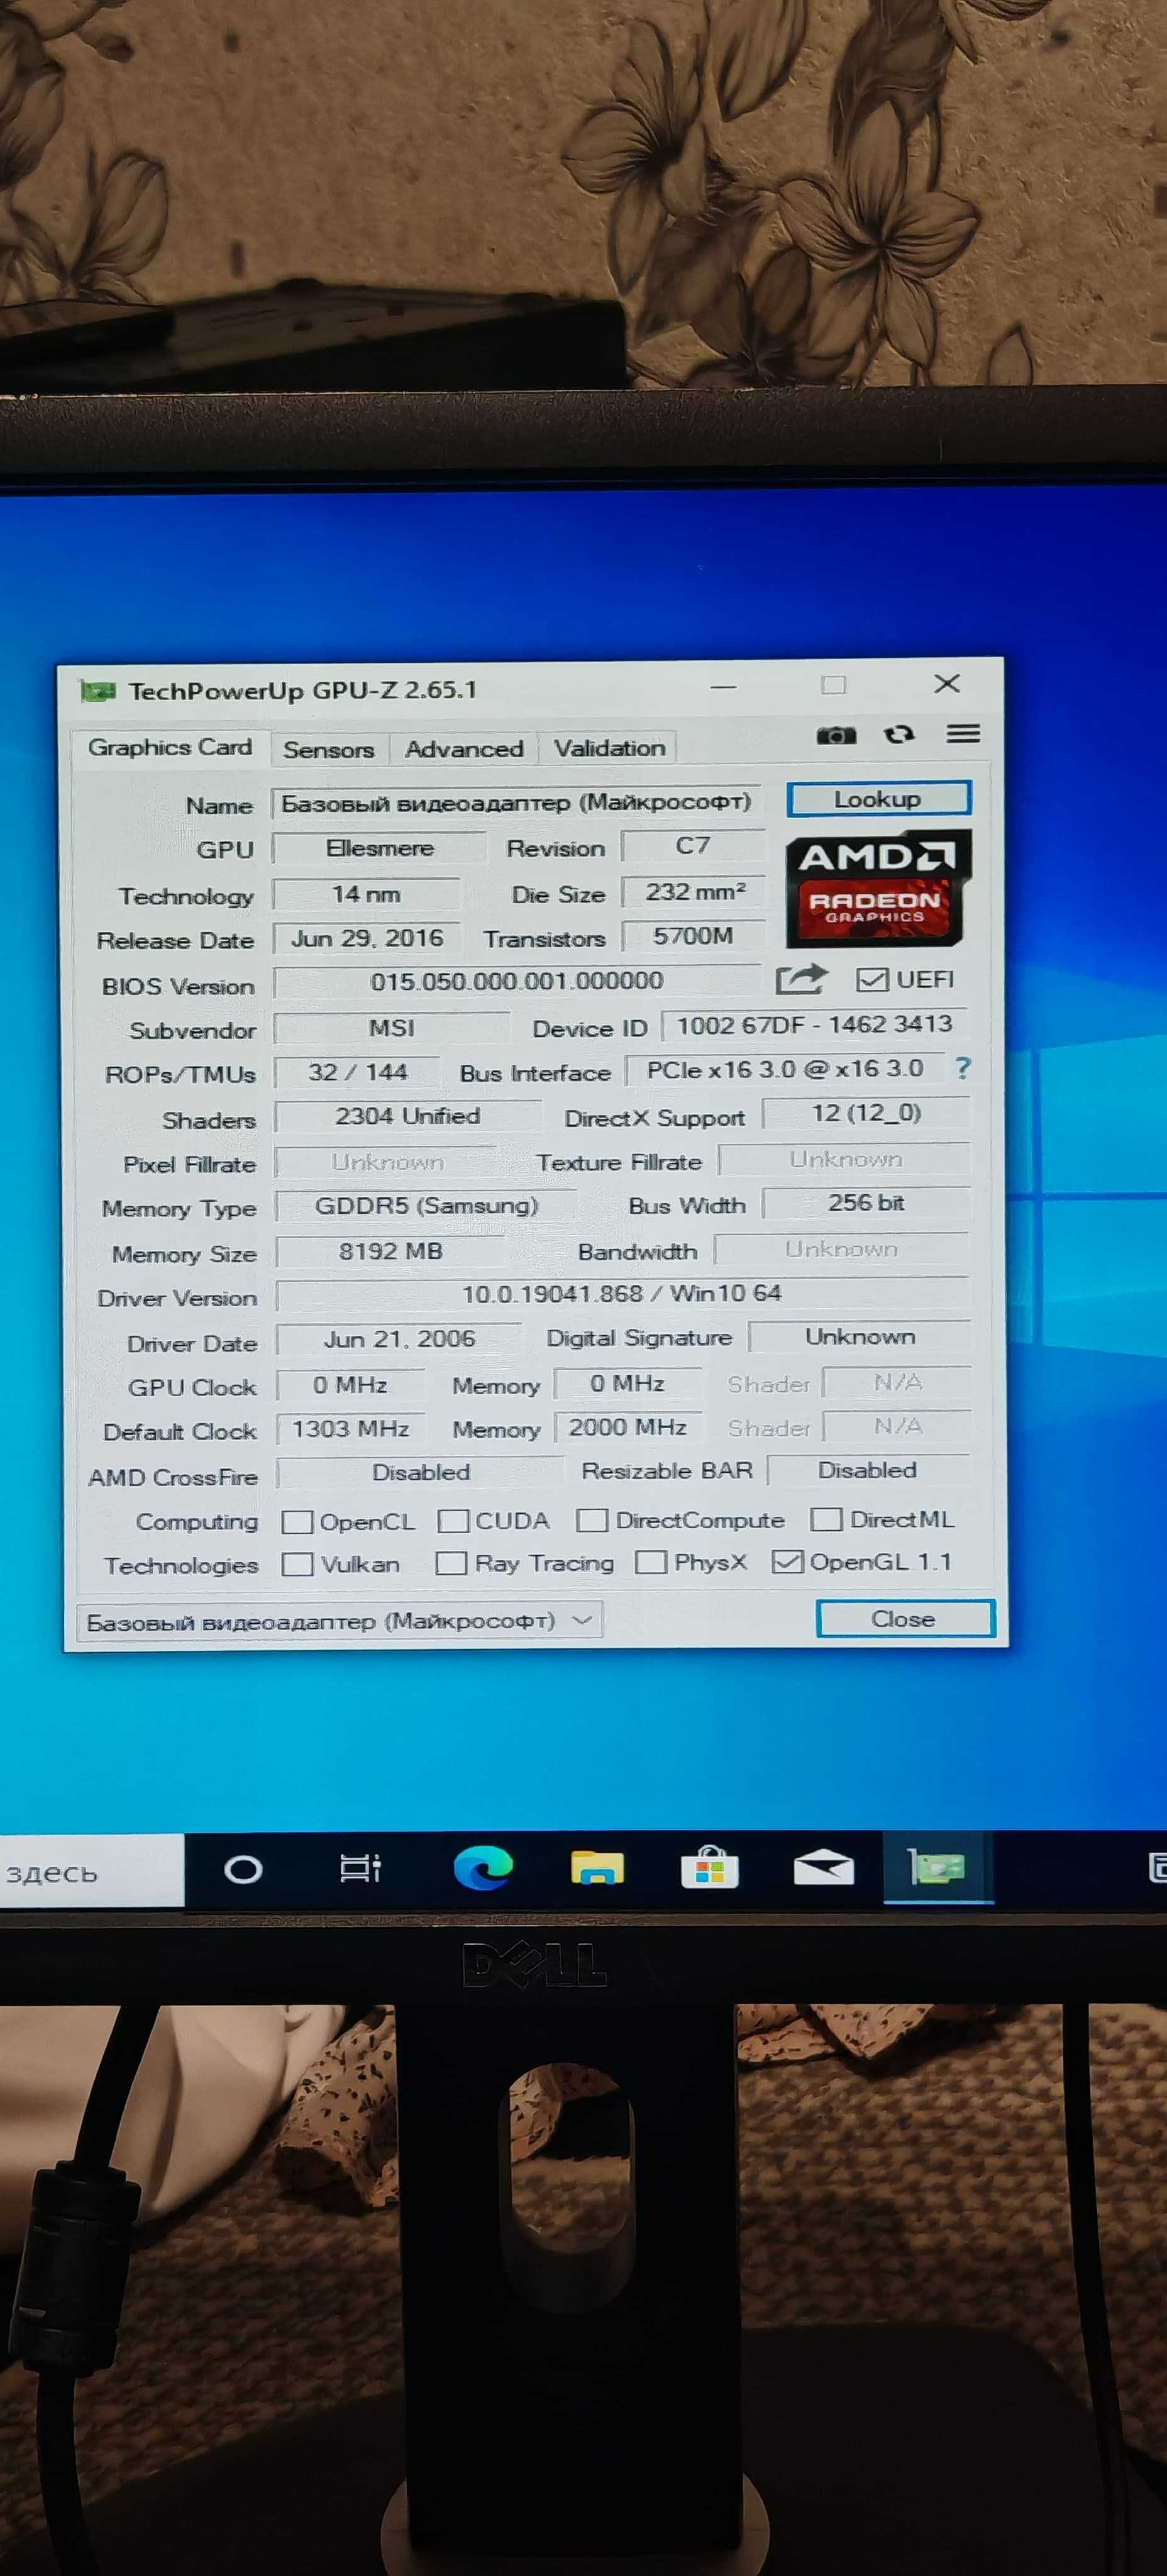Click the Technology 14 nm value
The width and height of the screenshot is (1167, 2576).
click(x=366, y=894)
